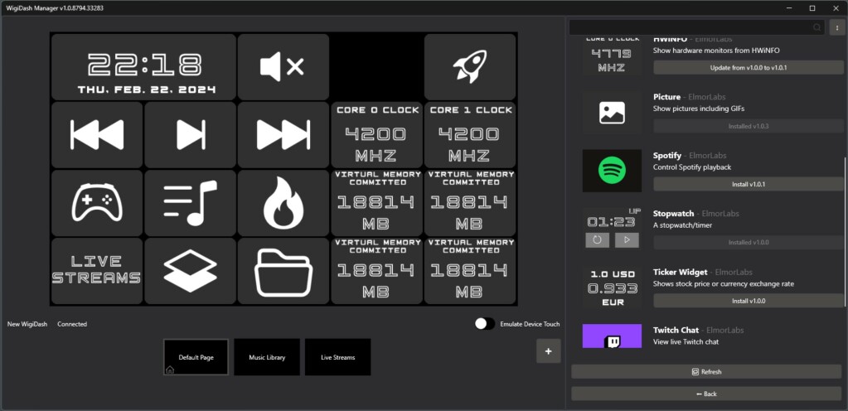Open the sort options button beside search

836,27
